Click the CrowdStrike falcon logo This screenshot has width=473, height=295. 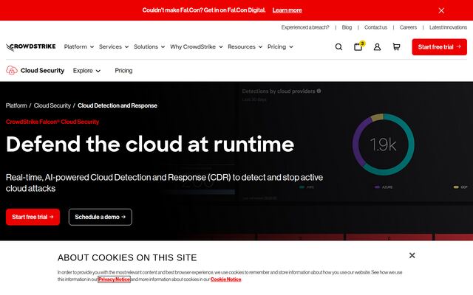click(31, 47)
